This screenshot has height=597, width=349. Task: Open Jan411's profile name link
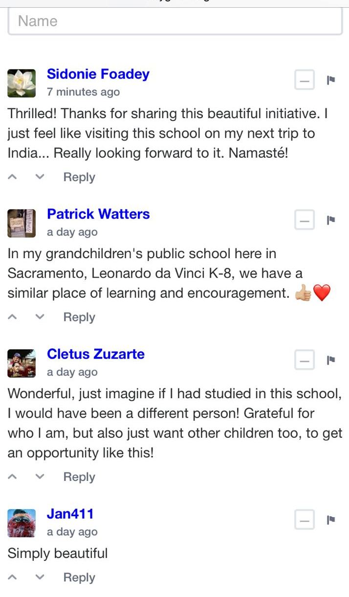click(70, 514)
